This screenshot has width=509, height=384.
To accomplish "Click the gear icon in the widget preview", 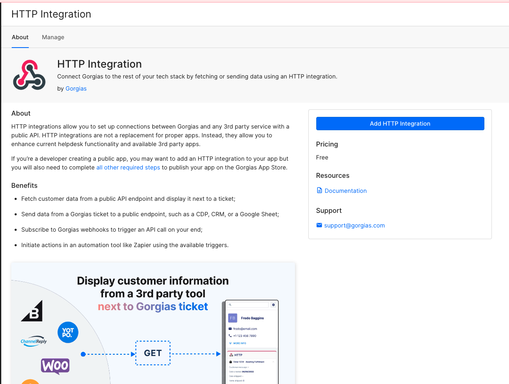I will tap(273, 305).
